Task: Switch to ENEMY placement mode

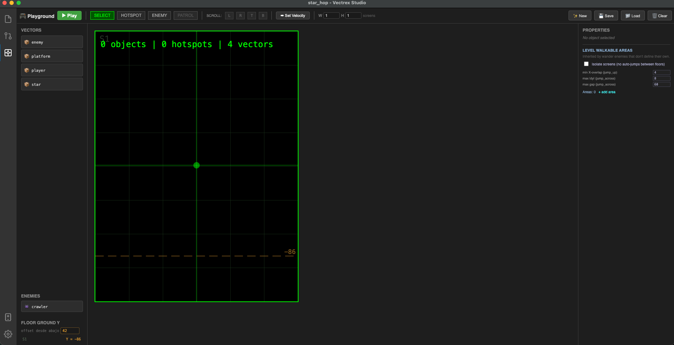Action: point(160,15)
